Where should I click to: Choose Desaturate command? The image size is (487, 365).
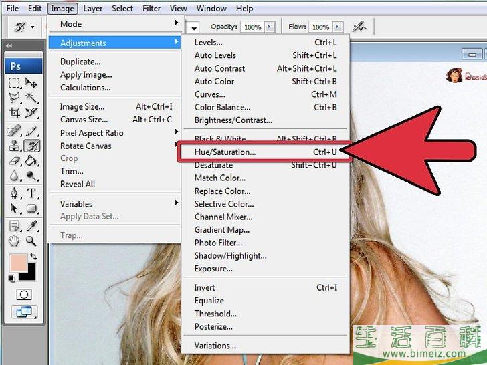pyautogui.click(x=265, y=165)
